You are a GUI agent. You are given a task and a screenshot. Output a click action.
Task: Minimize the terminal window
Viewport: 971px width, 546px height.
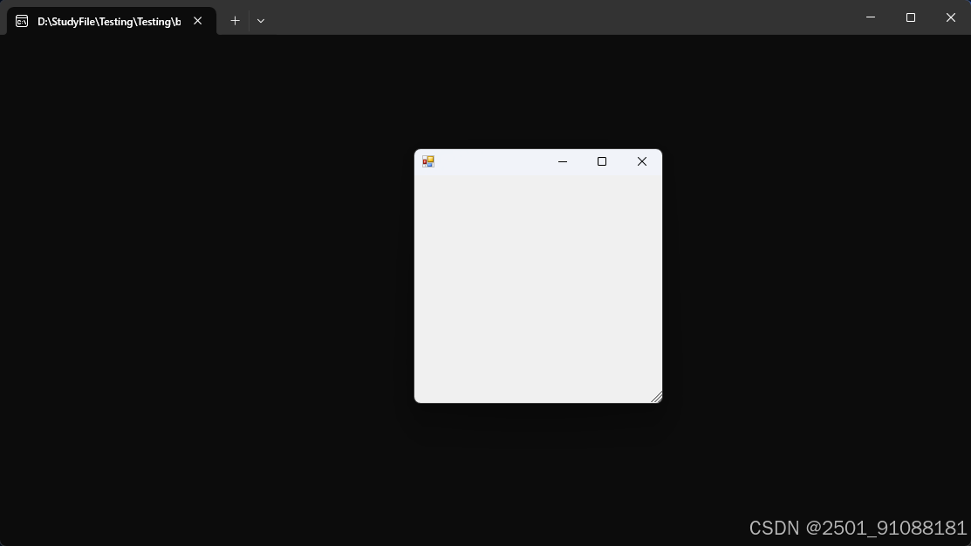(870, 17)
